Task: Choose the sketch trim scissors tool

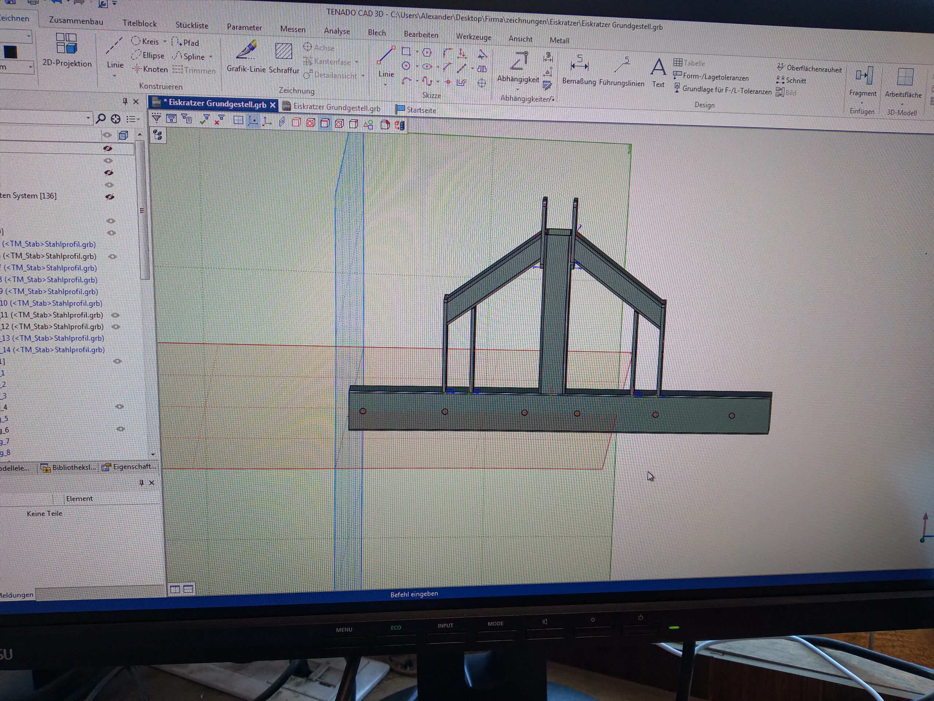Action: [482, 54]
